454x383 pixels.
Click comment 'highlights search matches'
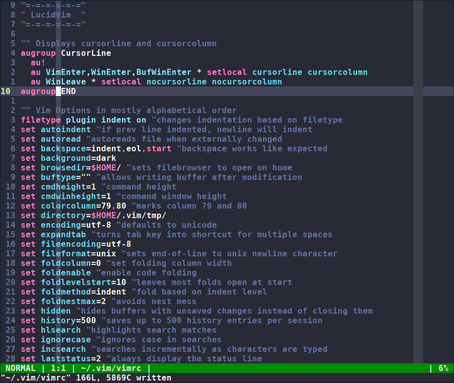[151, 330]
